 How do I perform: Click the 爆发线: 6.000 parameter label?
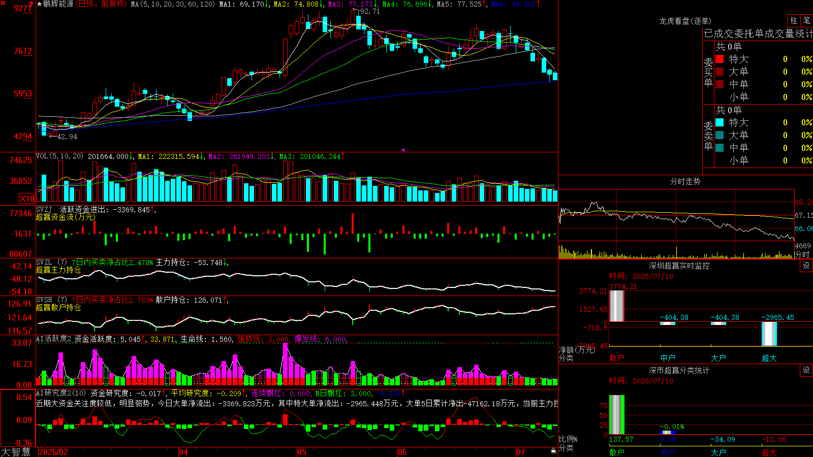pos(321,339)
